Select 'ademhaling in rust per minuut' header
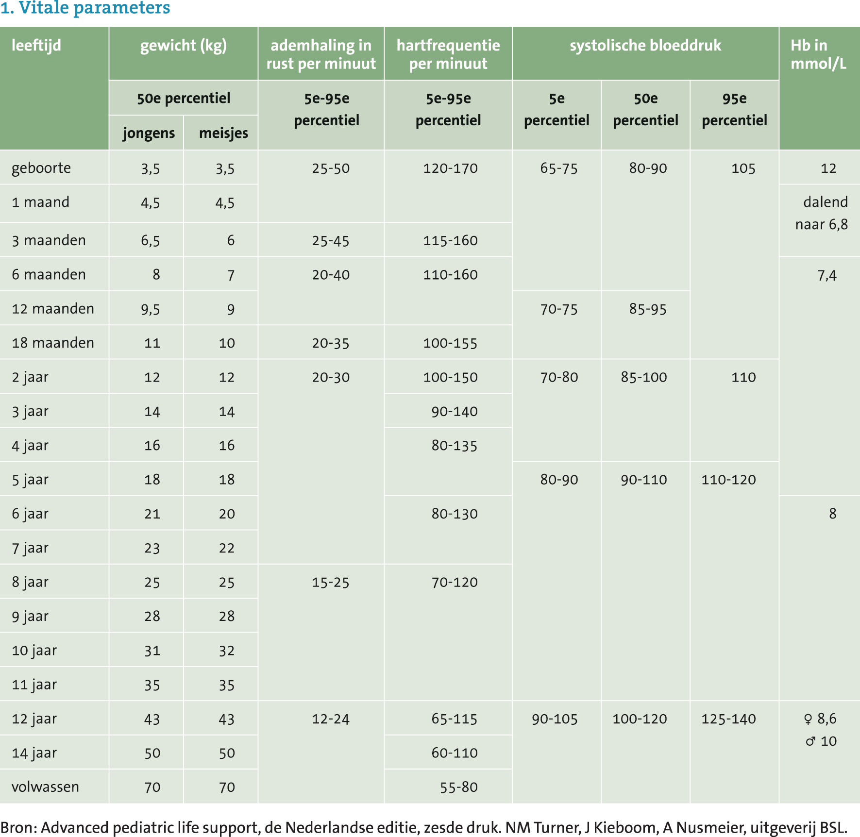 pos(321,54)
